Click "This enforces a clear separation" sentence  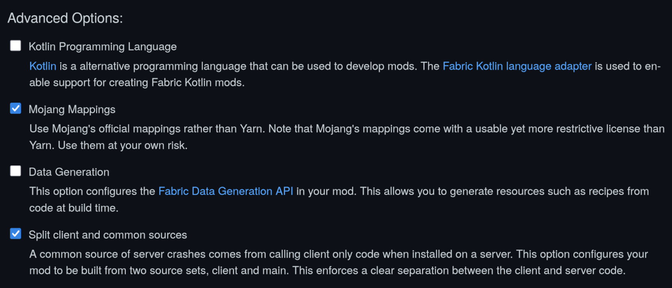coord(459,271)
